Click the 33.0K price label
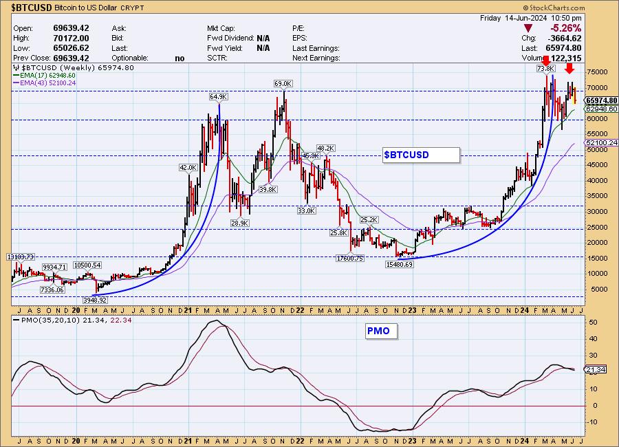The width and height of the screenshot is (619, 447). coord(306,211)
